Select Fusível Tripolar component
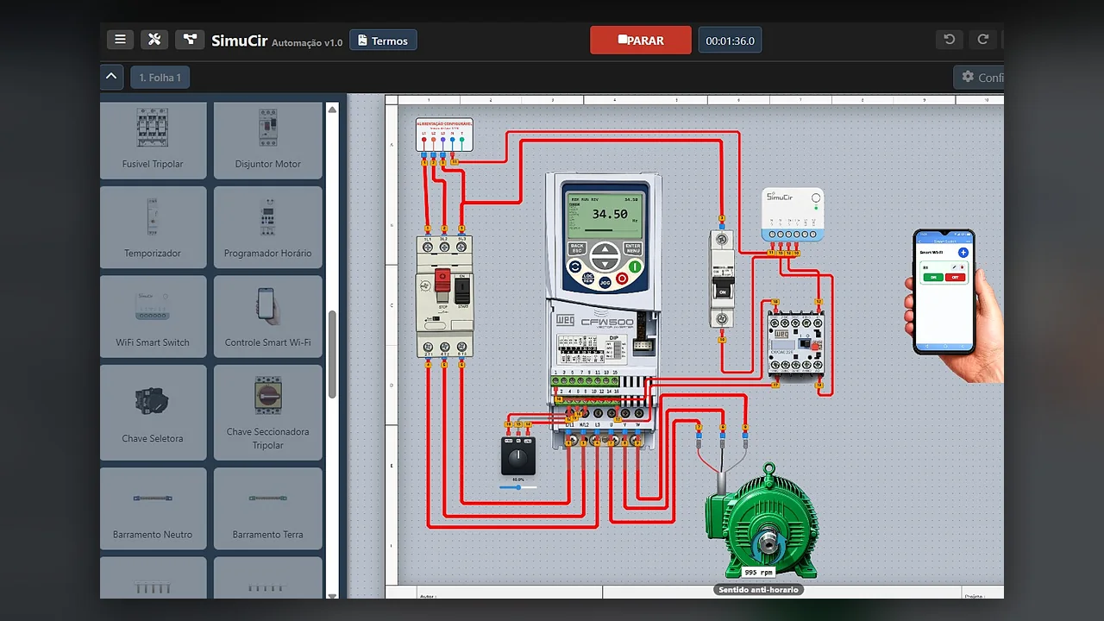The height and width of the screenshot is (621, 1104). (x=153, y=141)
